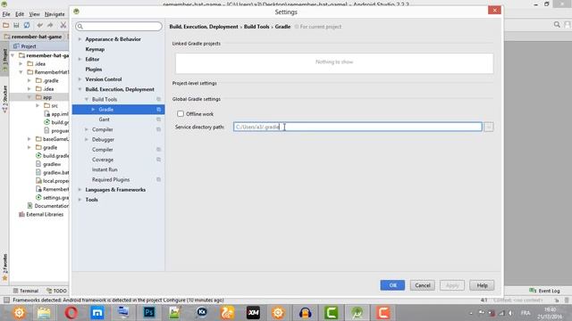Click the FRA language indicator in tray
Screen dimensions: 572x321
pos(526,313)
